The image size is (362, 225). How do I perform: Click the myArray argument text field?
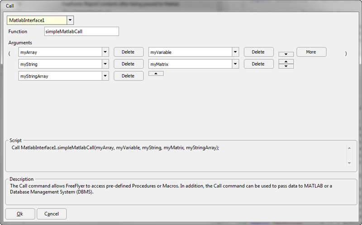[x=60, y=52]
